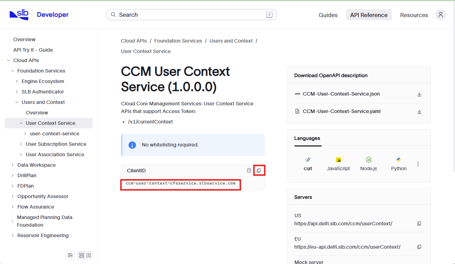Open the API Reference tab
Image resolution: width=455 pixels, height=264 pixels.
click(369, 15)
